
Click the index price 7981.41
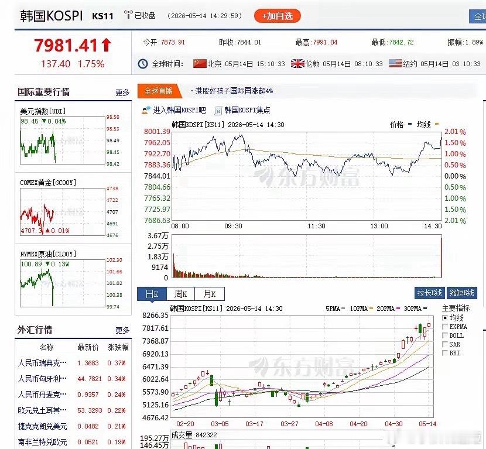pyautogui.click(x=66, y=45)
